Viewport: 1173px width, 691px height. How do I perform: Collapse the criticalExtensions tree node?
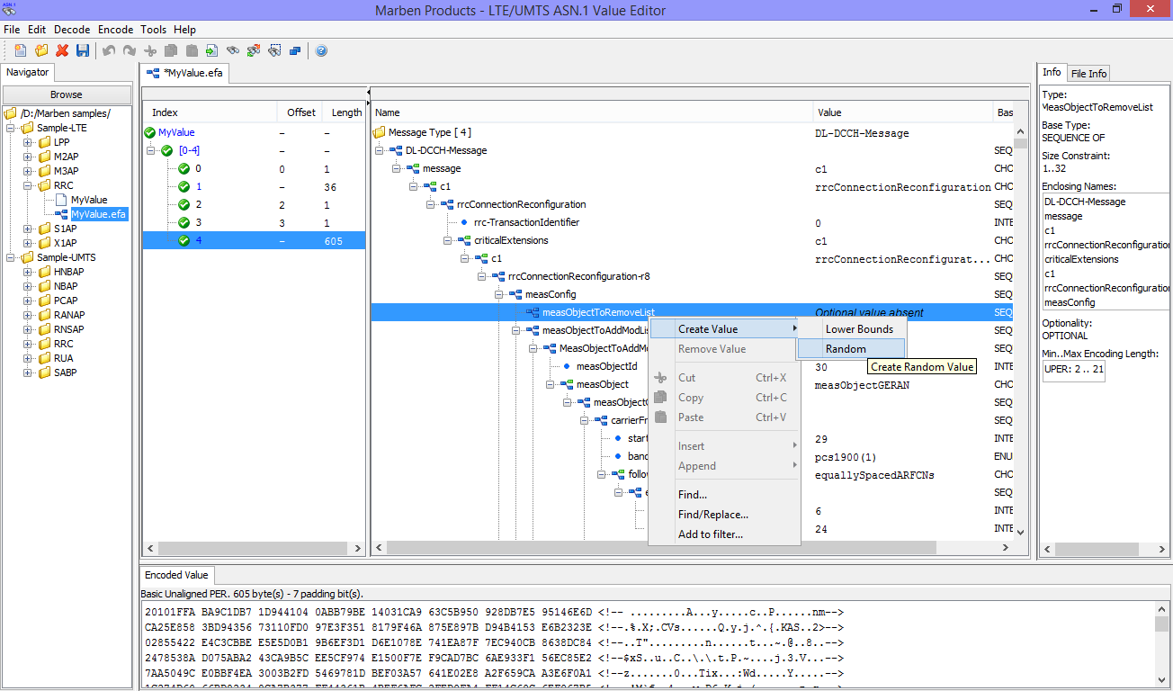pos(448,240)
